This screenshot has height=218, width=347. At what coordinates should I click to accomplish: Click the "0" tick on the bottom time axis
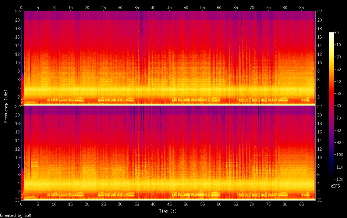21,204
